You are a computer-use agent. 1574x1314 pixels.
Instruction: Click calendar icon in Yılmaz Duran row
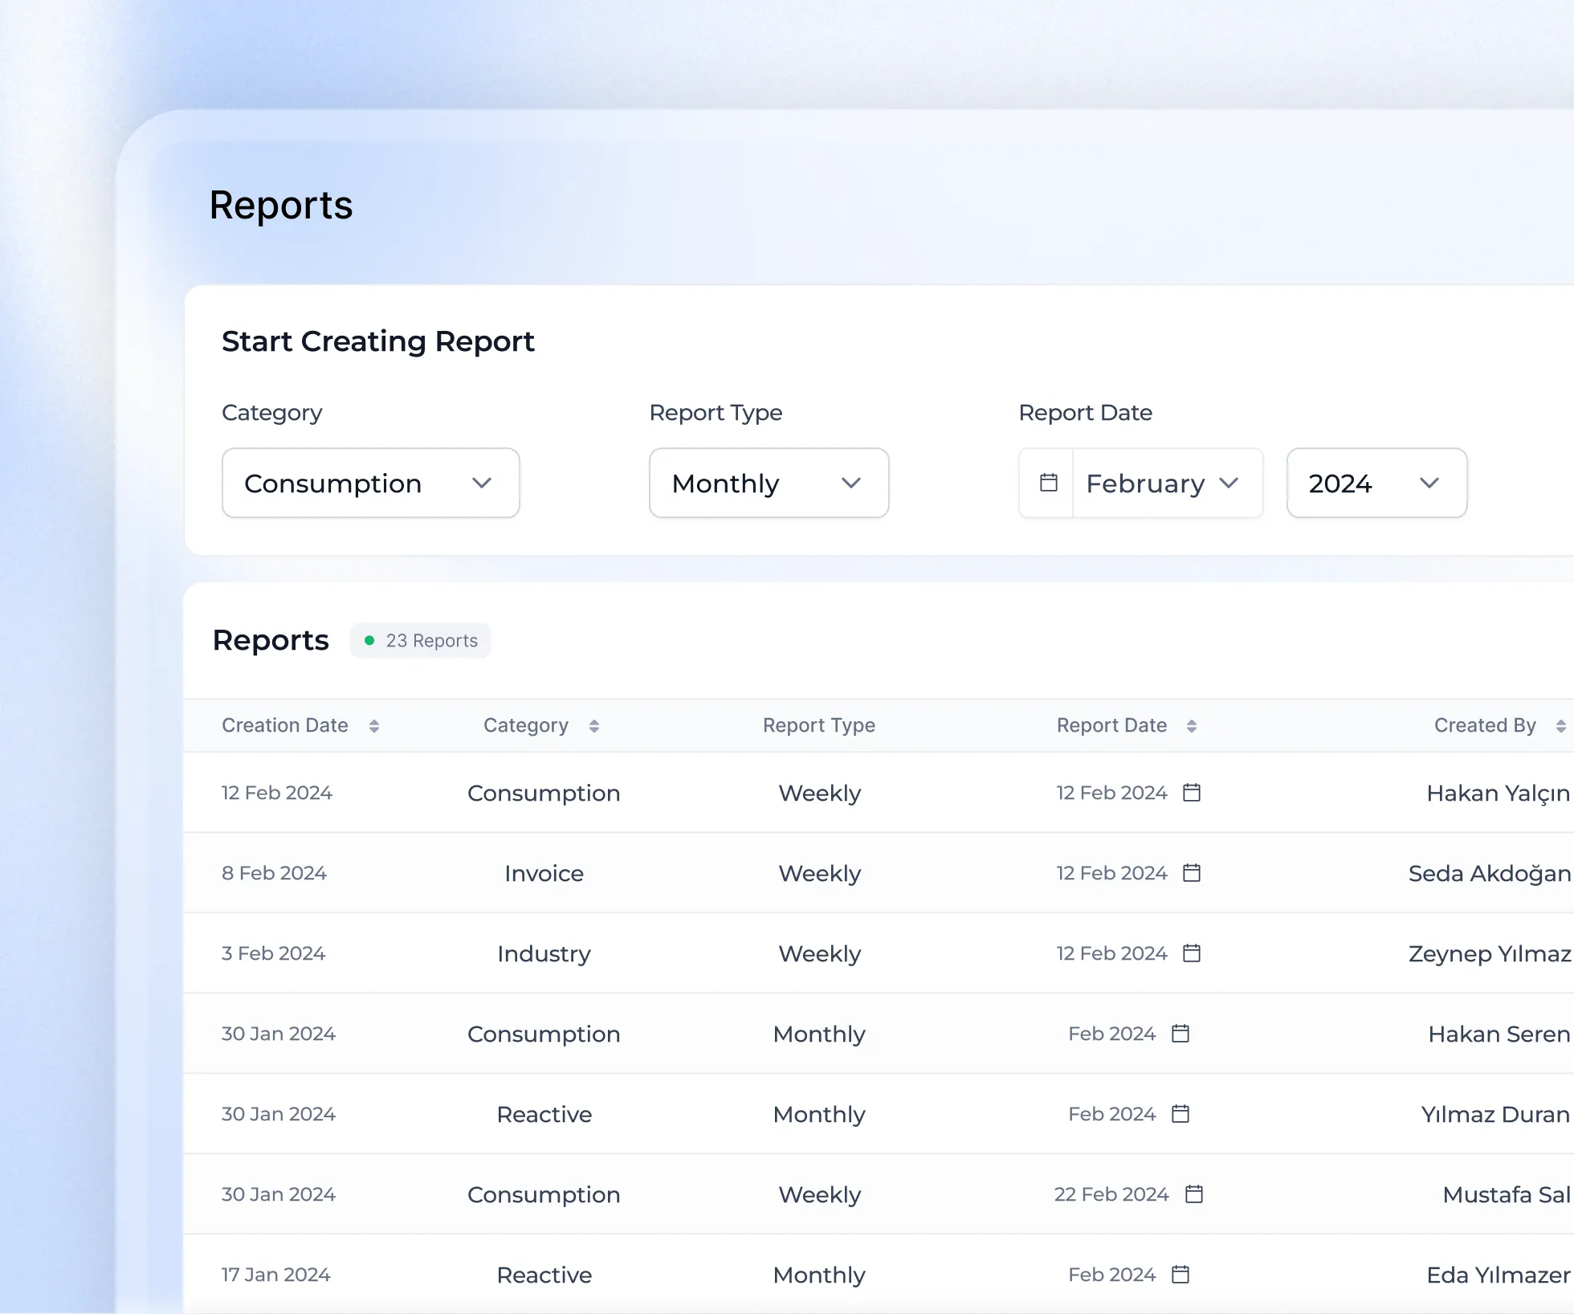1180,1114
